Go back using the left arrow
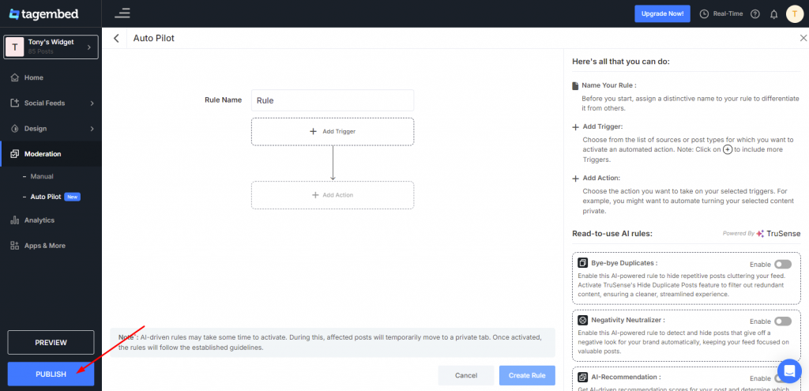Viewport: 809px width, 391px height. click(116, 38)
